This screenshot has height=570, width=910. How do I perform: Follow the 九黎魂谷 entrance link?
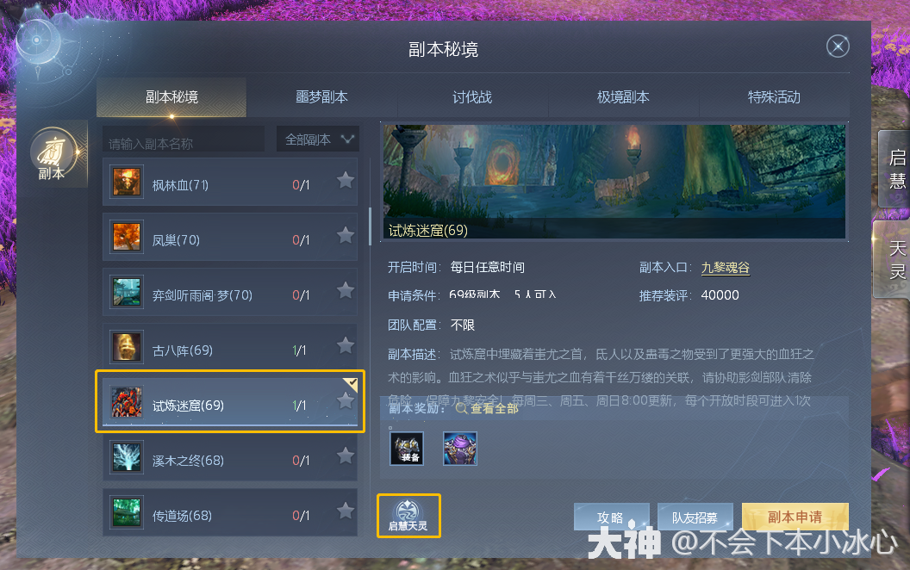(726, 267)
